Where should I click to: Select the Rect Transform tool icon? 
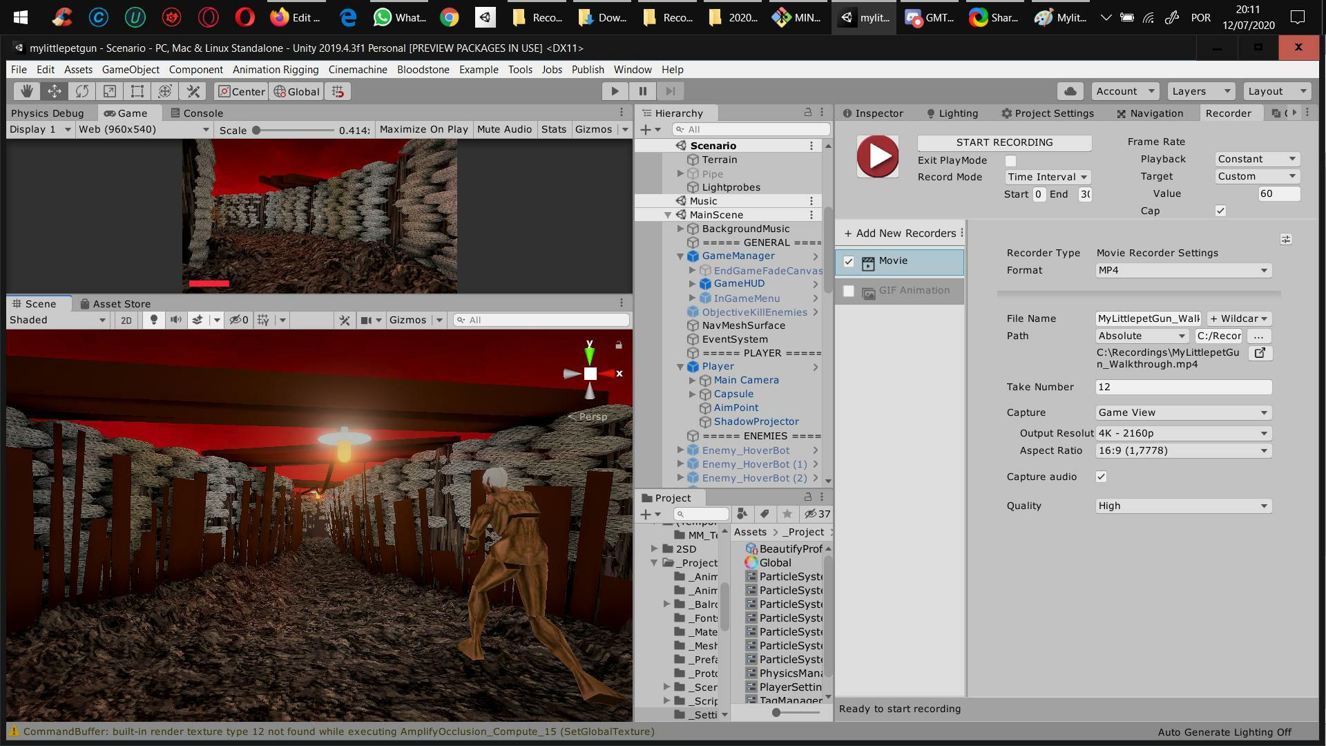pyautogui.click(x=137, y=91)
